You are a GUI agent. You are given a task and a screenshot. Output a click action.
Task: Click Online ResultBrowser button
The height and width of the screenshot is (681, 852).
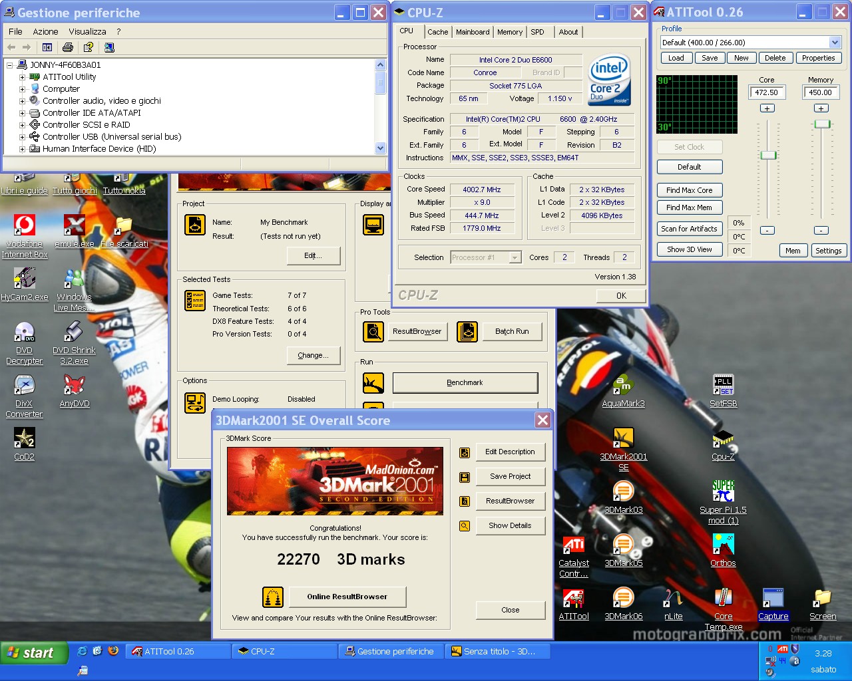click(x=347, y=597)
